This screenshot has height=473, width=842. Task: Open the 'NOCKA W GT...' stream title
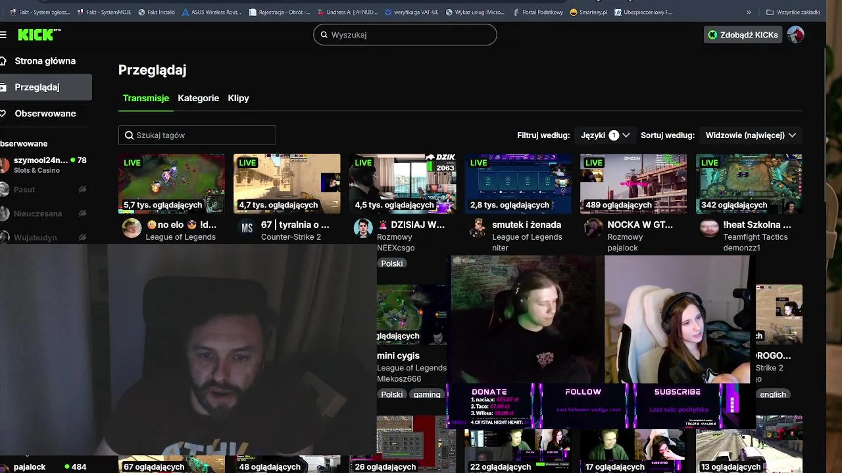coord(640,225)
